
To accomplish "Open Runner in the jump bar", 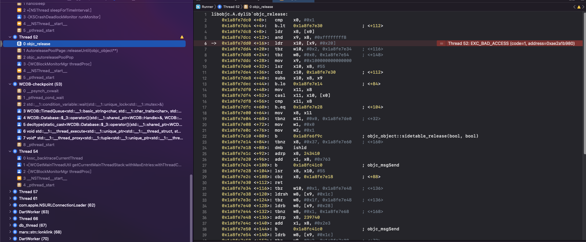I will (x=207, y=7).
